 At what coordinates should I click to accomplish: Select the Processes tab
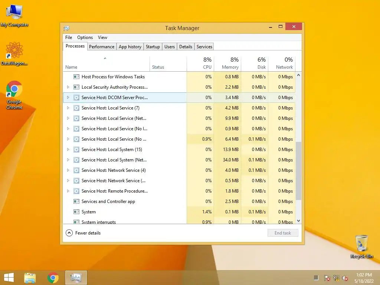pyautogui.click(x=75, y=46)
